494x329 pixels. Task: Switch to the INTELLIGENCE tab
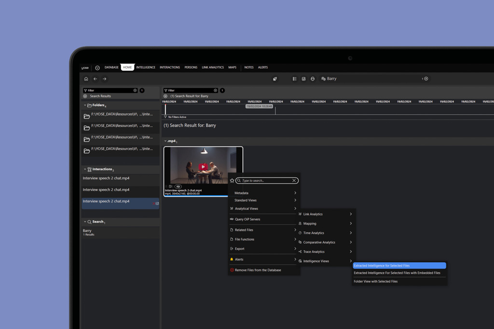[145, 67]
